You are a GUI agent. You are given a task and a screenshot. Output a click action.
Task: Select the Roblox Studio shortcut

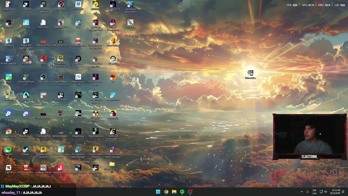coord(26,133)
